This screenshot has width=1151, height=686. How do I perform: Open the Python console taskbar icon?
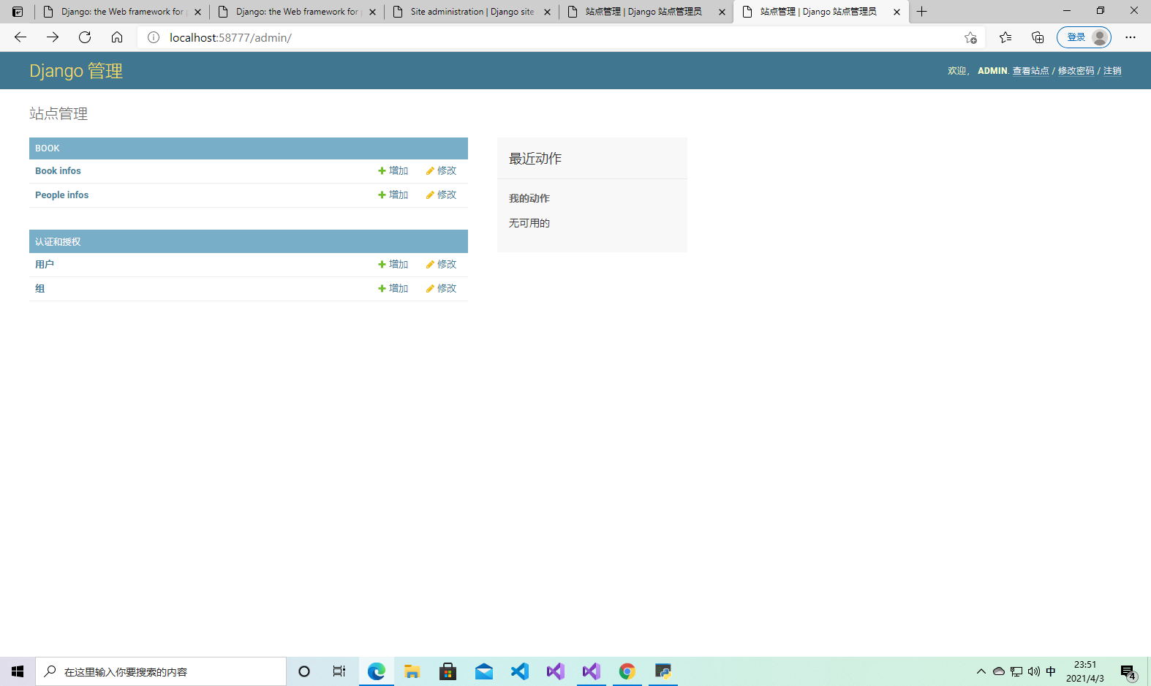(663, 671)
